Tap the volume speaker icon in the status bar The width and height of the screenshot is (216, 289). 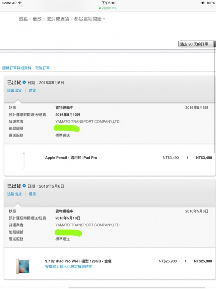[x=203, y=3]
